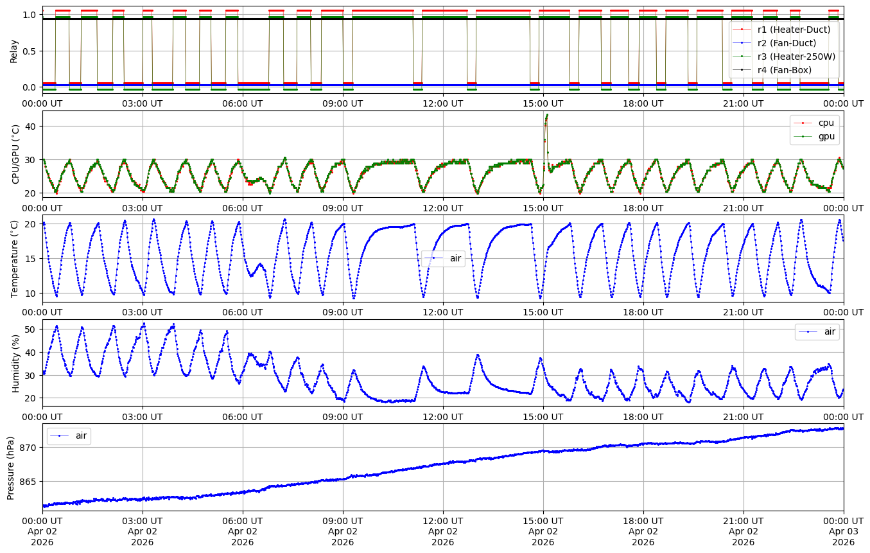The width and height of the screenshot is (870, 553).
Task: Select the r3 (Heater-250W) legend label
Action: [796, 57]
